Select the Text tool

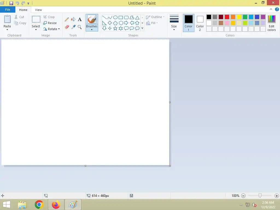[x=80, y=19]
